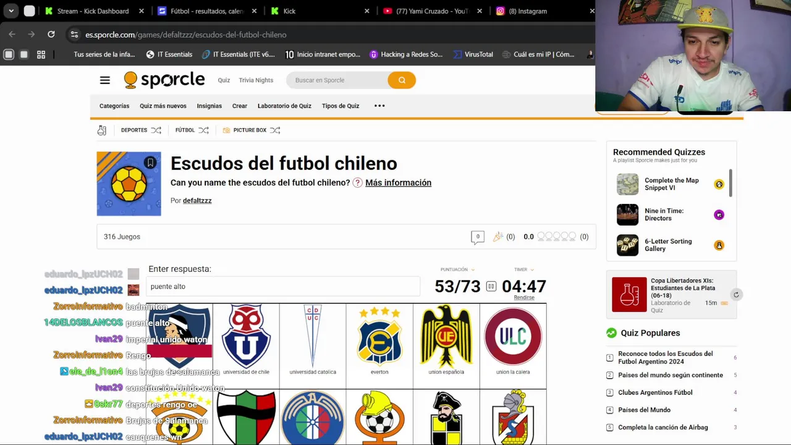Open the three-dots more categories menu

(379, 106)
